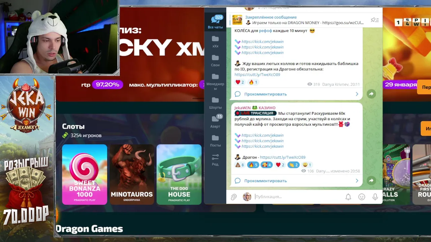431x242 pixels.
Task: Click the love face reaction with count 4
Action: (266, 165)
